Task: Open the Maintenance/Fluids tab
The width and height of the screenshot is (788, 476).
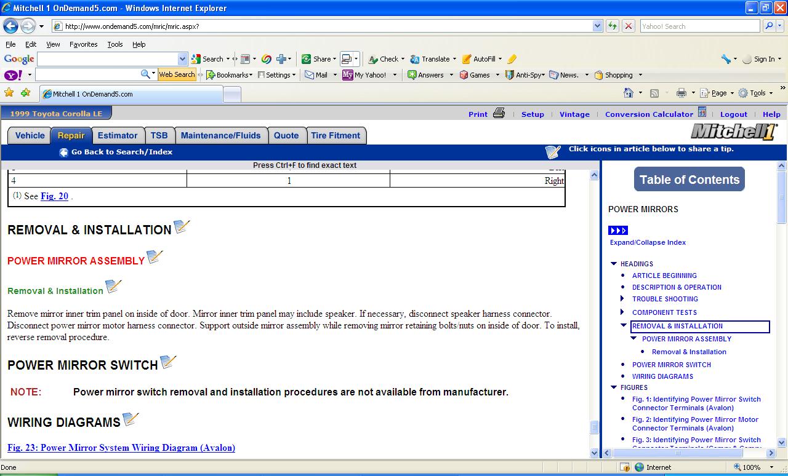Action: (x=221, y=135)
